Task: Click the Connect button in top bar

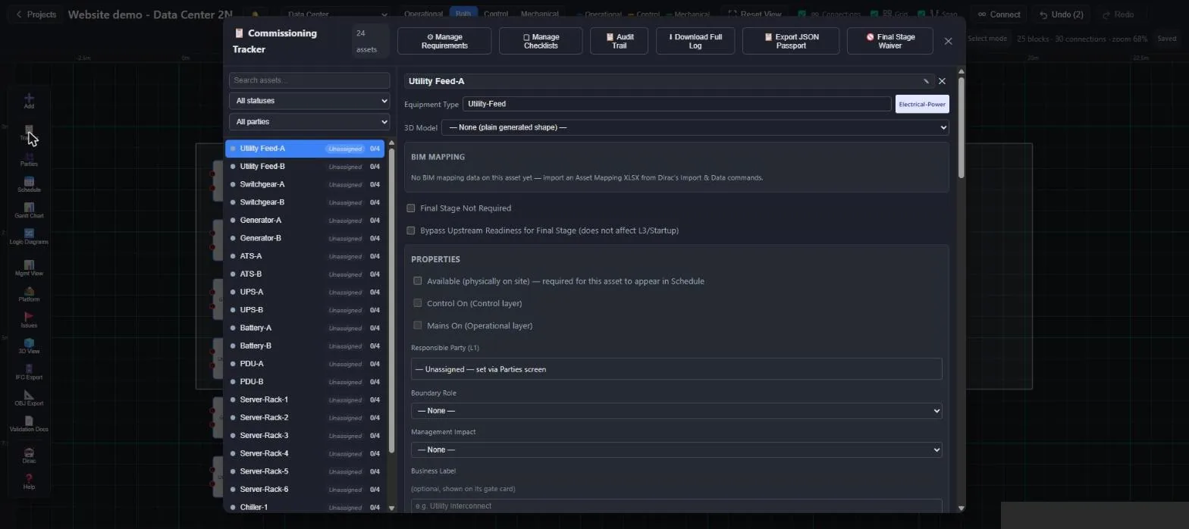Action: [x=999, y=14]
